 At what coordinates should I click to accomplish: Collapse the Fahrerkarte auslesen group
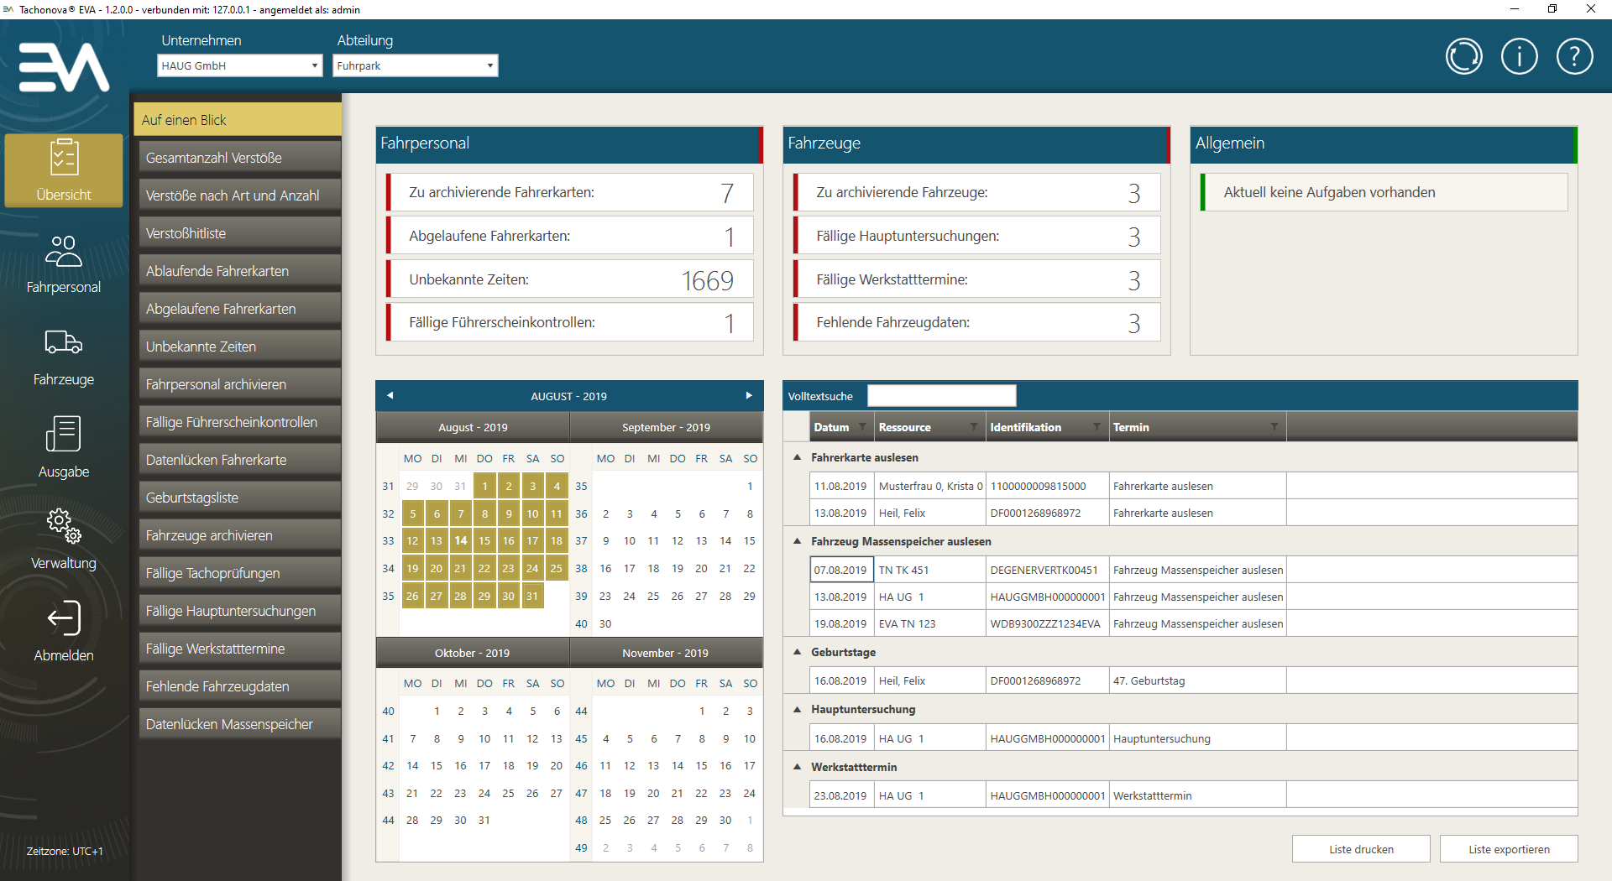(797, 457)
